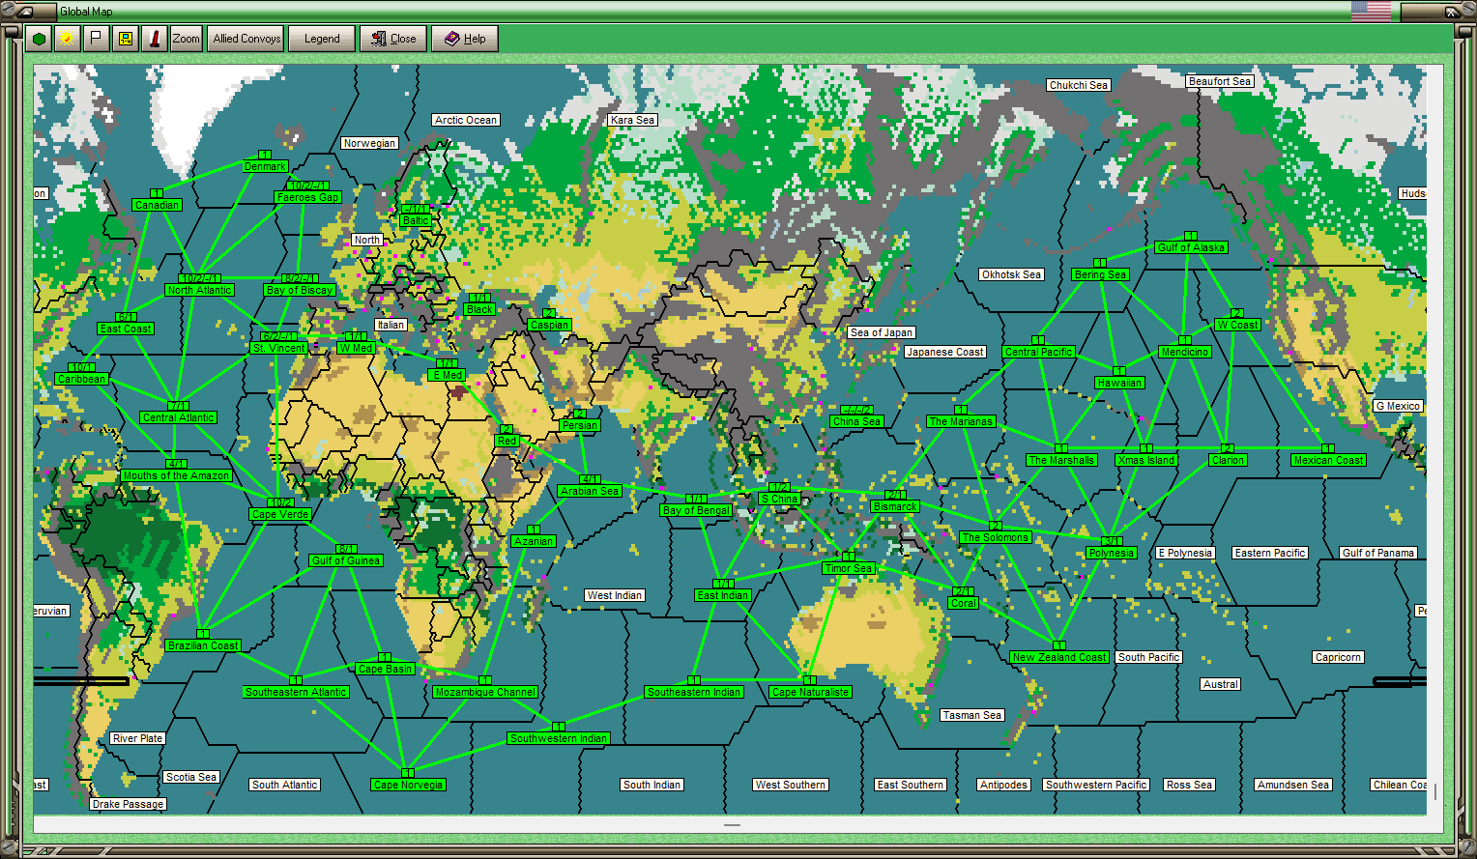This screenshot has width=1477, height=859.
Task: Click the Gulf of Guinea label
Action: click(346, 560)
